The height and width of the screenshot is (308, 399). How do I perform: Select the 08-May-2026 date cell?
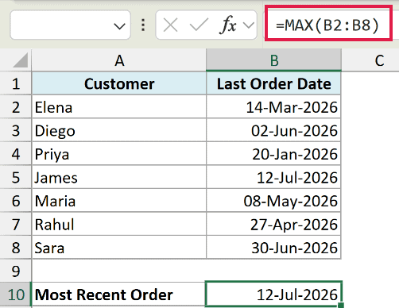(273, 201)
